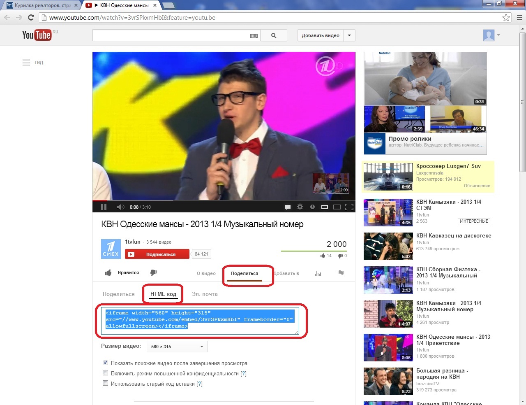Open the guide hamburger menu icon
Viewport: 526px width, 405px height.
coord(26,63)
